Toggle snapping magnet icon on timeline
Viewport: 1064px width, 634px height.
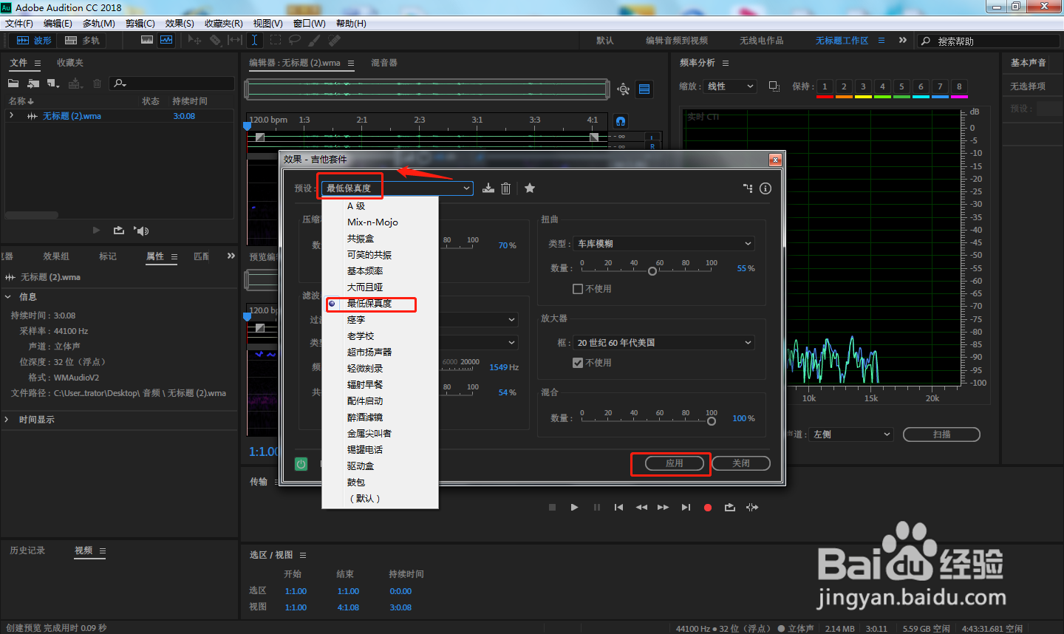pos(621,120)
